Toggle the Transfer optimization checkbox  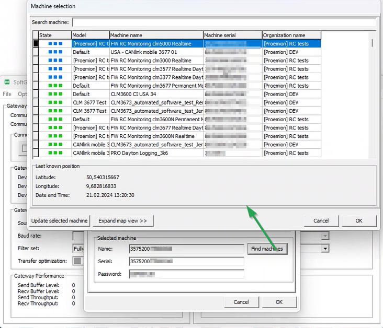77,261
